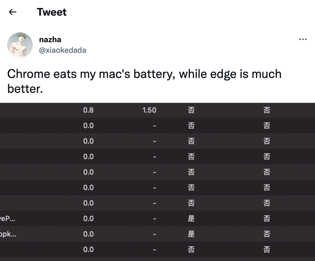
Task: Click the dash cell in the second row
Action: [155, 126]
